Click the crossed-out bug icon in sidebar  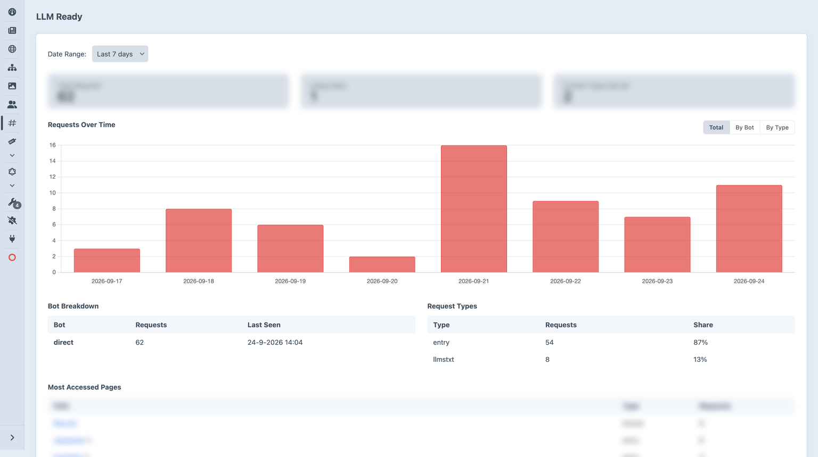(12, 220)
